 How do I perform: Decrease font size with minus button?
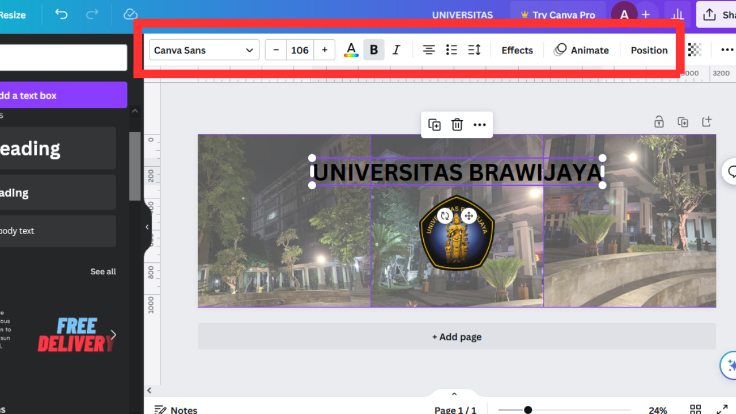pos(276,50)
